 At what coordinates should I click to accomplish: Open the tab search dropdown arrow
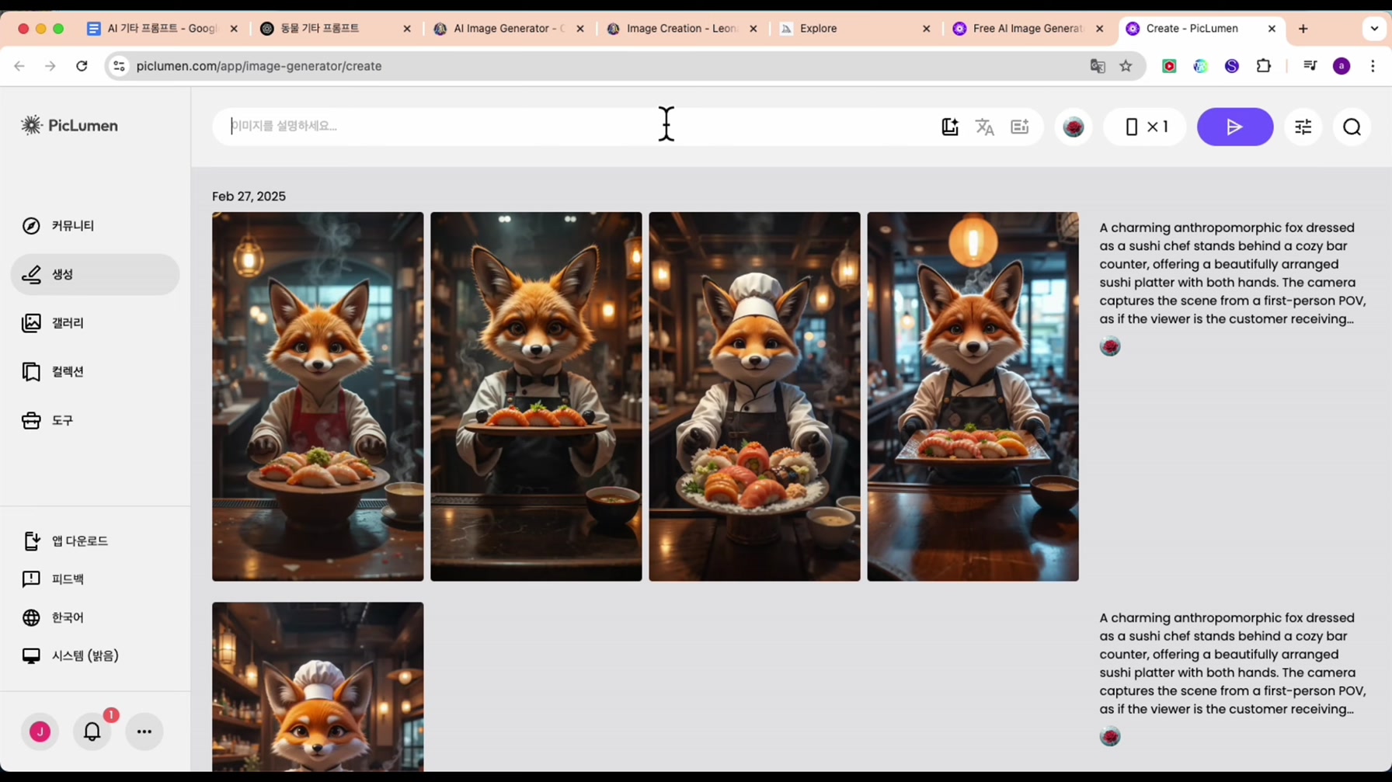tap(1374, 29)
